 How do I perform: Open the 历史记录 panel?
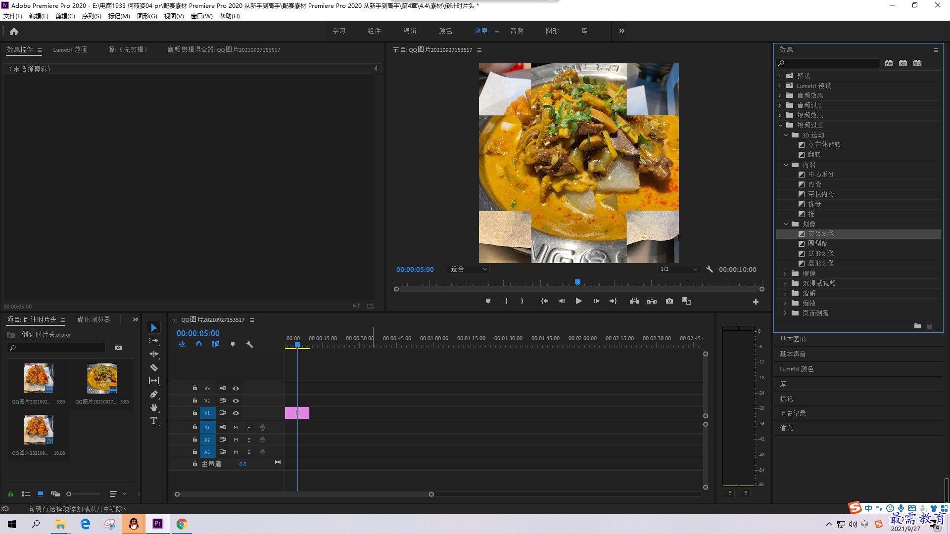793,413
